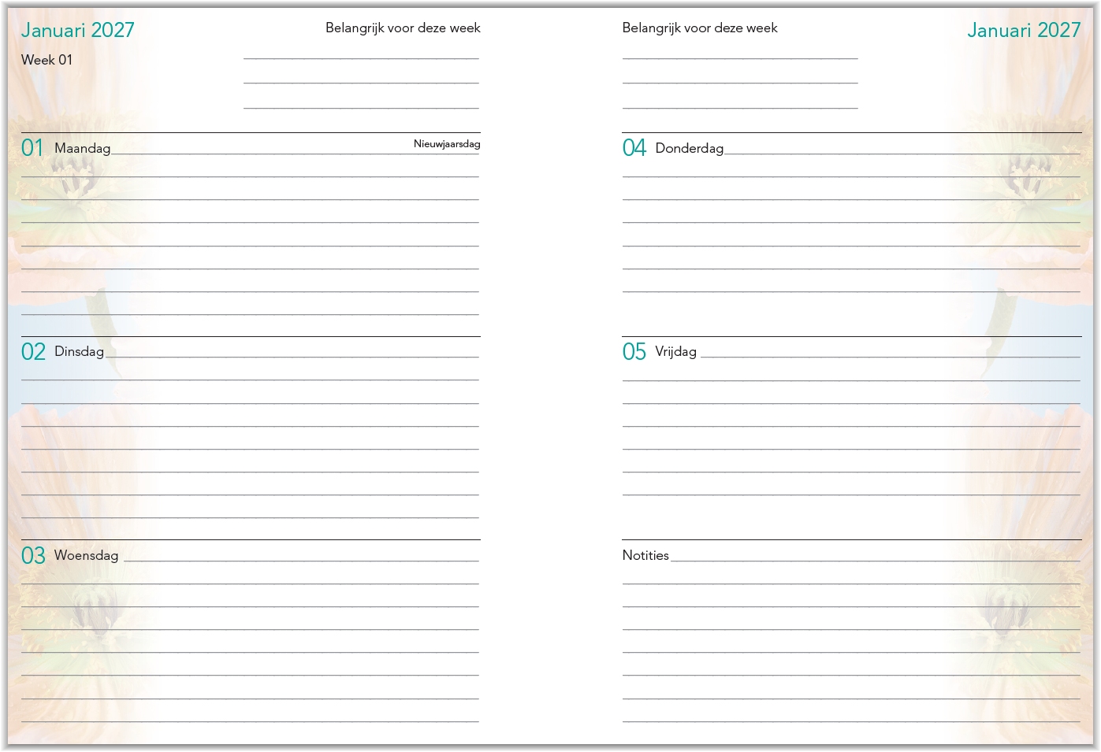1101x752 pixels.
Task: Click the "Maandag" day label
Action: coord(83,148)
